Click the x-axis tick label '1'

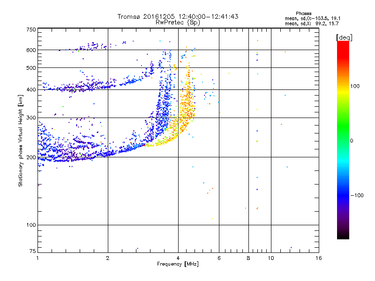click(x=37, y=258)
